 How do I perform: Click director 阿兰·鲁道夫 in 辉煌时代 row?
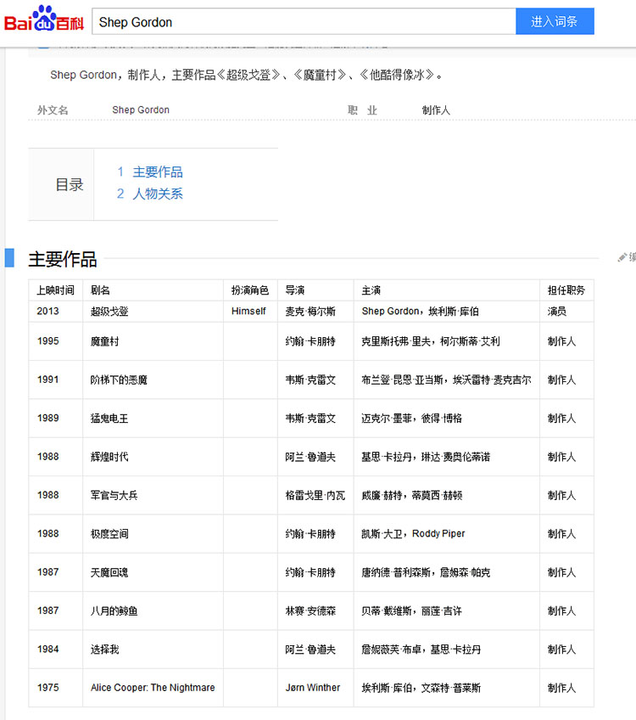pos(310,457)
